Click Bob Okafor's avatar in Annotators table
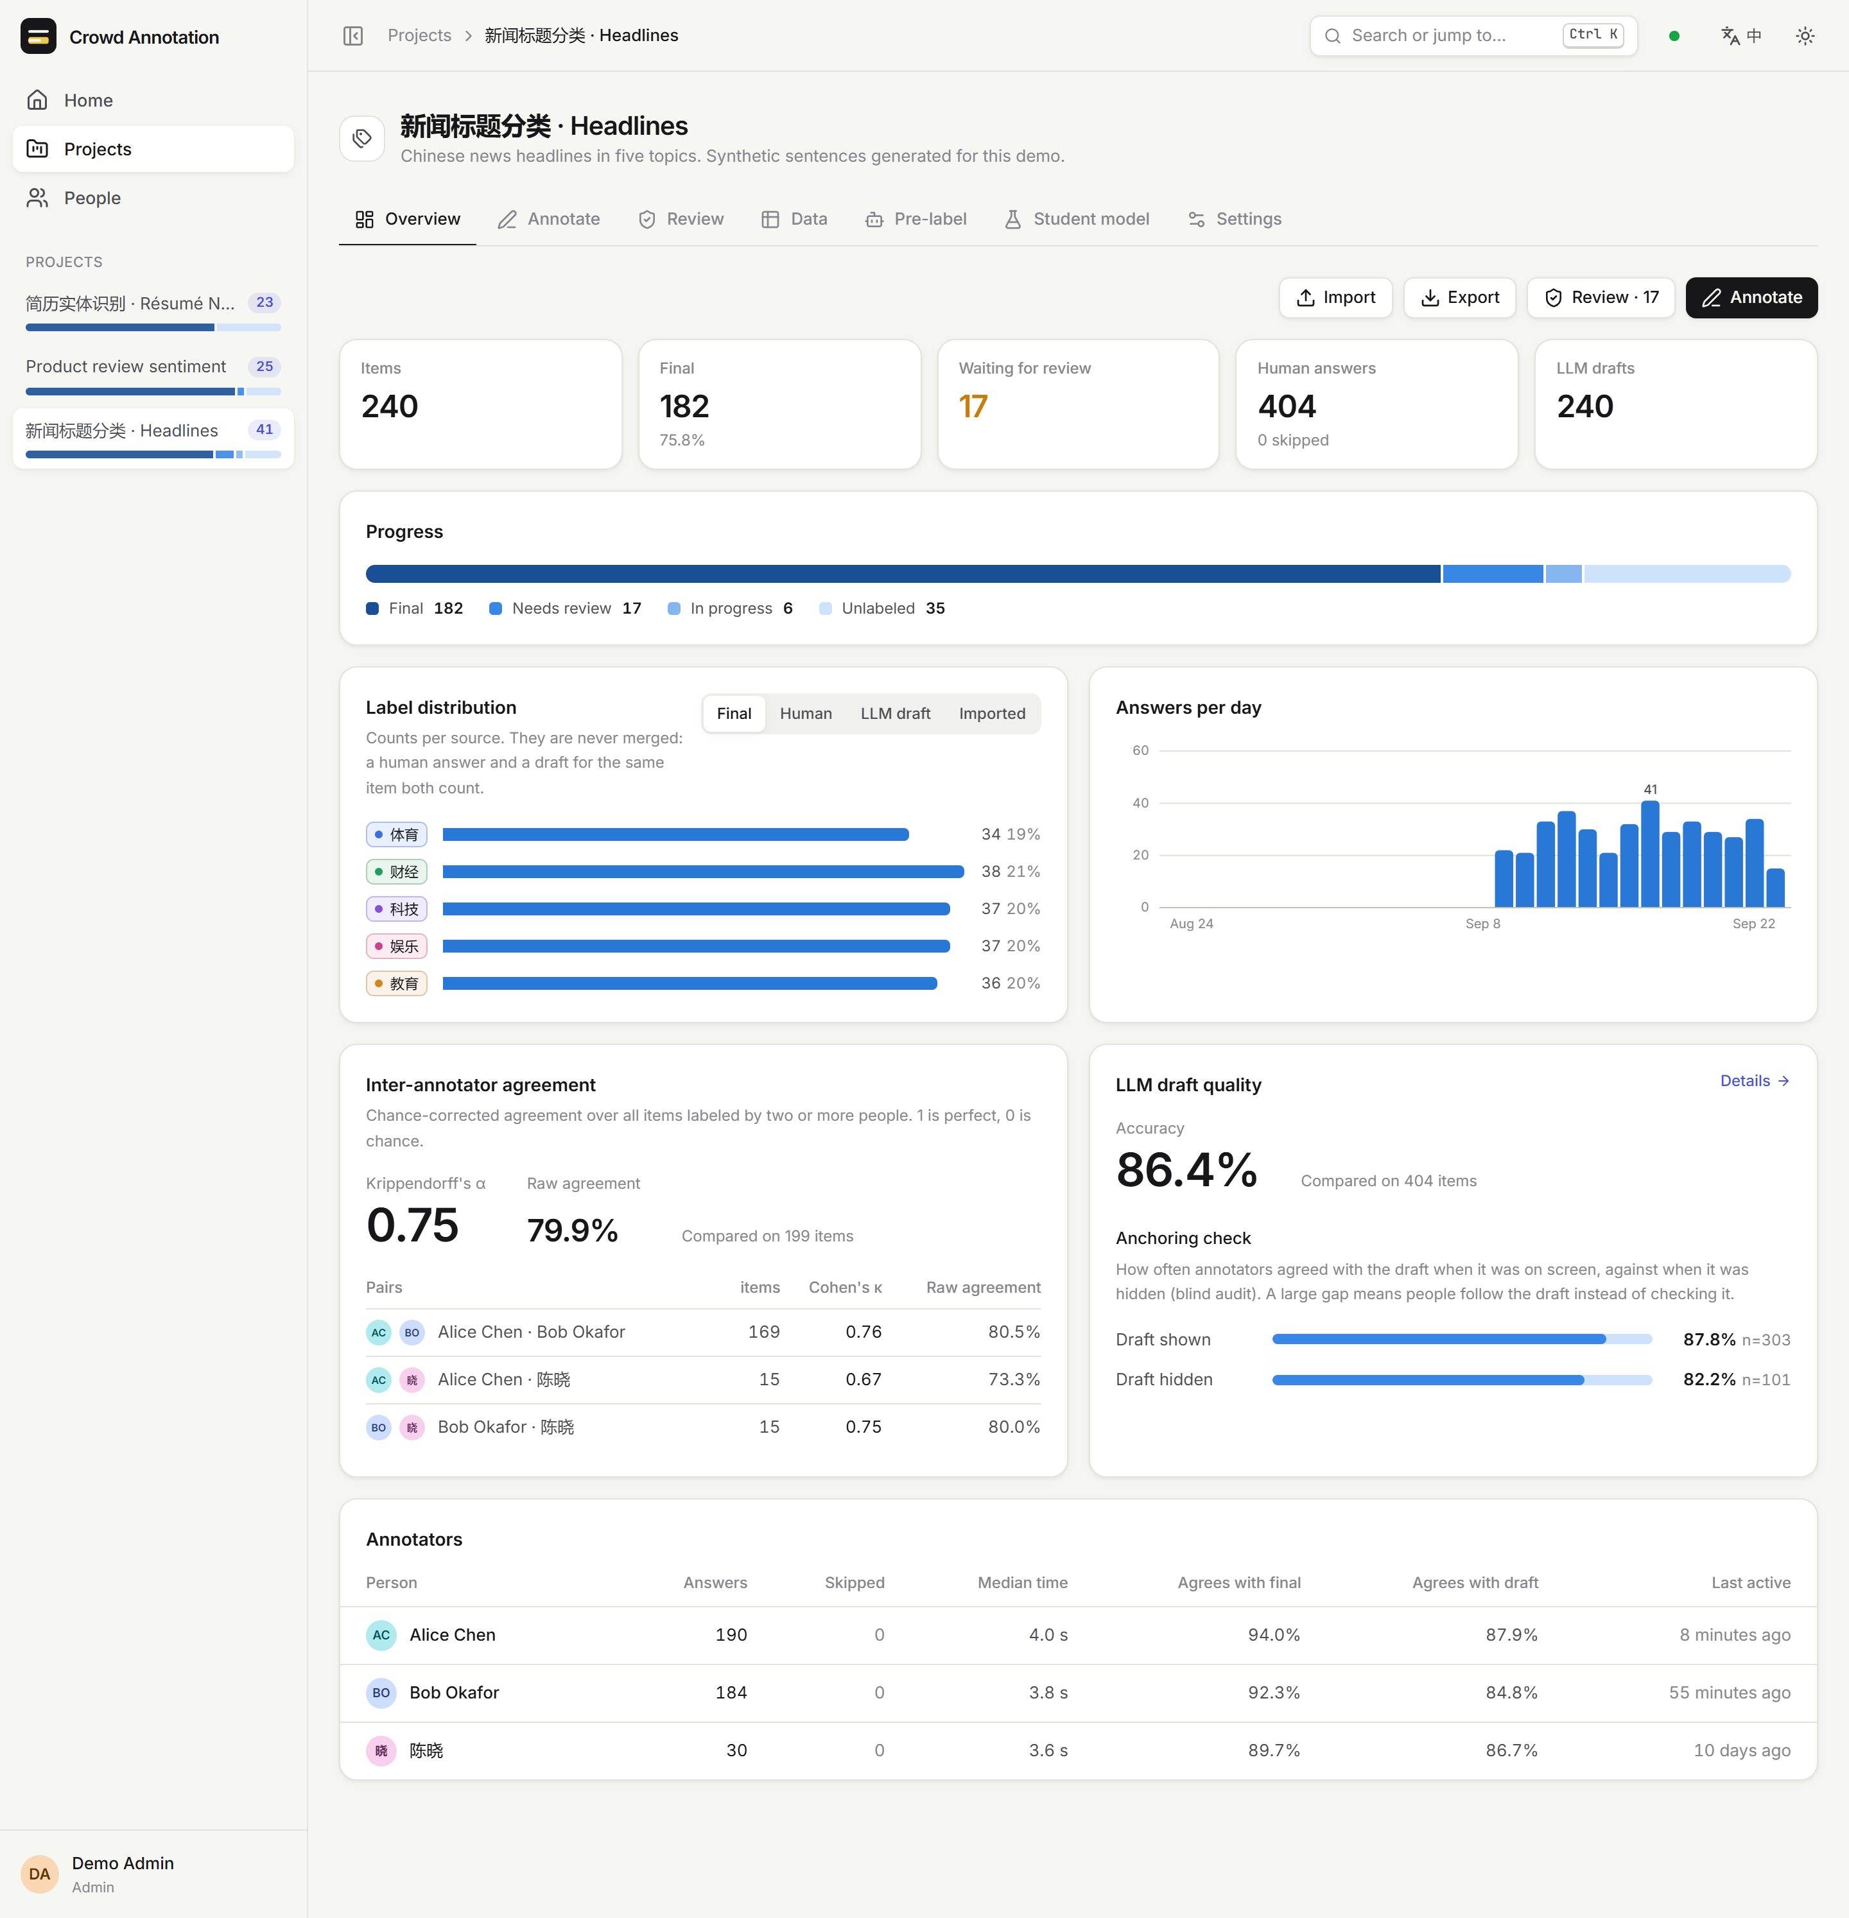 [x=381, y=1693]
